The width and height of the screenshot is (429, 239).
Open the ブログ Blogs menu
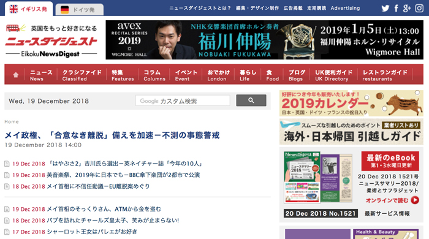297,75
